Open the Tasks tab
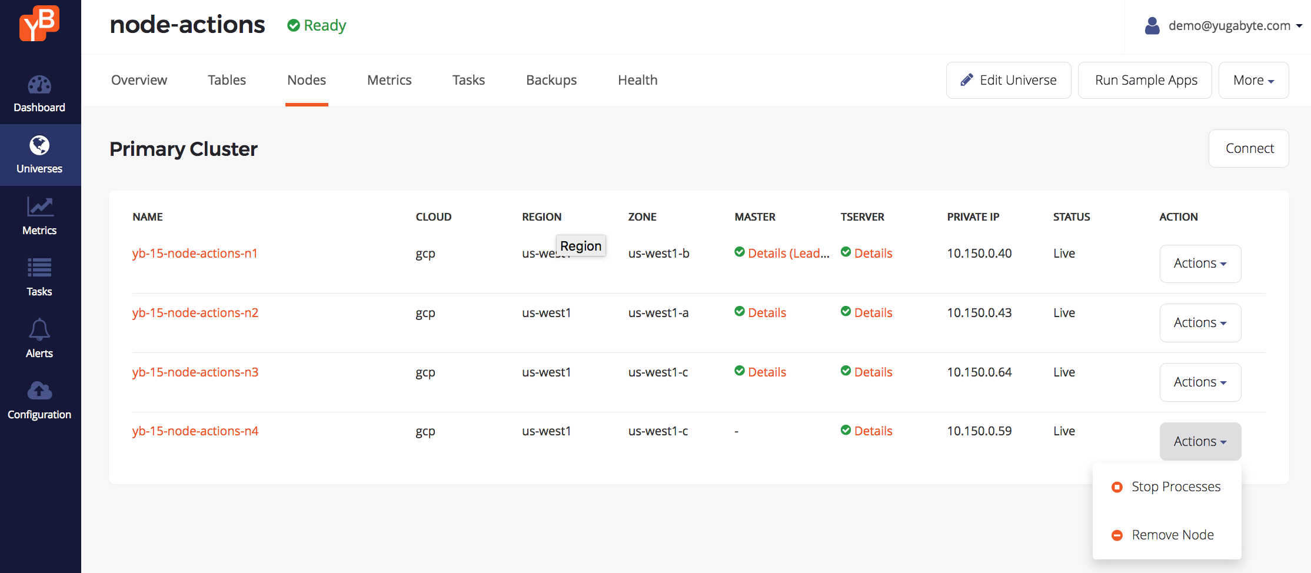 468,80
